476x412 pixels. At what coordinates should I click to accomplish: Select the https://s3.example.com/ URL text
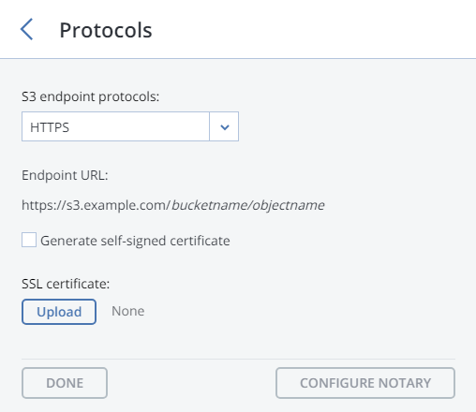[96, 205]
